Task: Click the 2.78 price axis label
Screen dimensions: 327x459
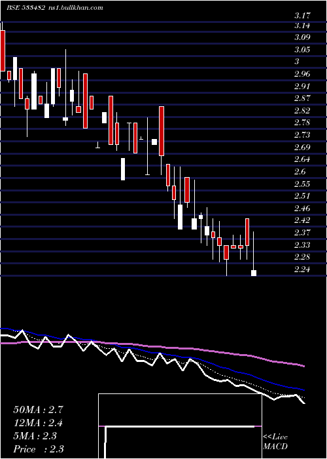Action: click(302, 123)
